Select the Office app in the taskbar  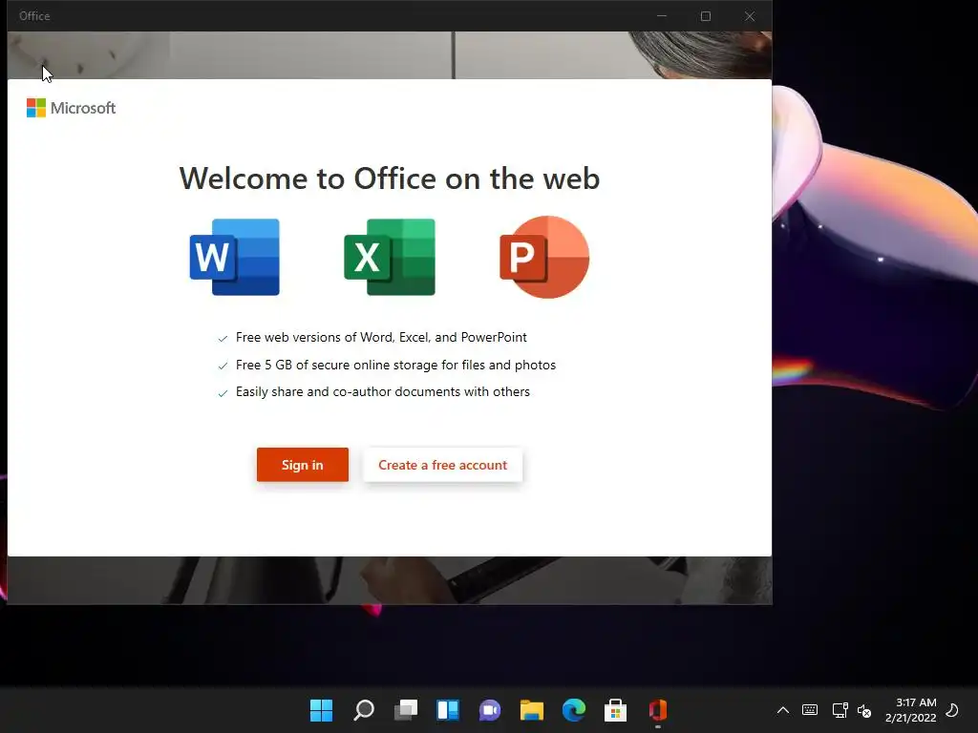coord(658,710)
